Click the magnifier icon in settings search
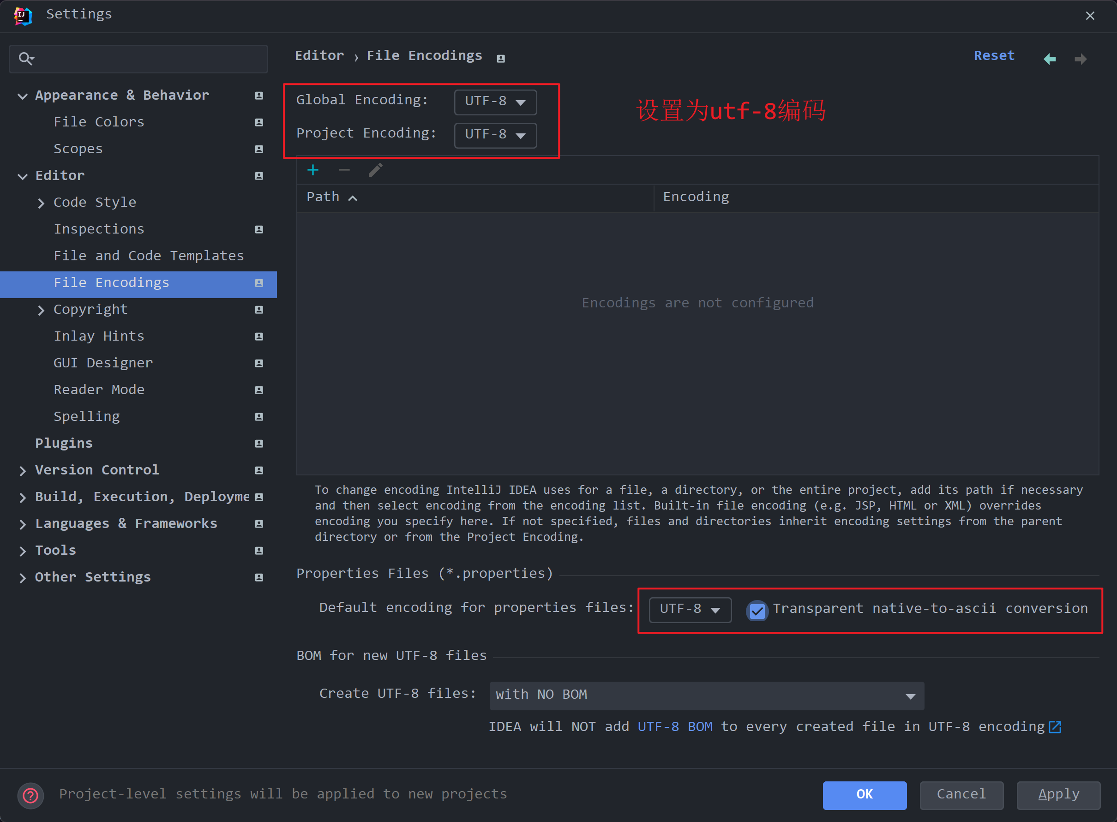 pos(27,58)
